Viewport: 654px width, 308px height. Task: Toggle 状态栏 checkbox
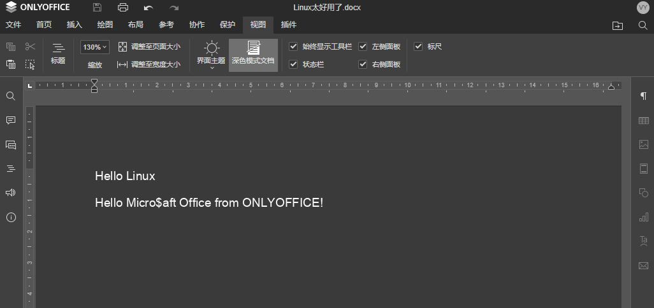(293, 64)
